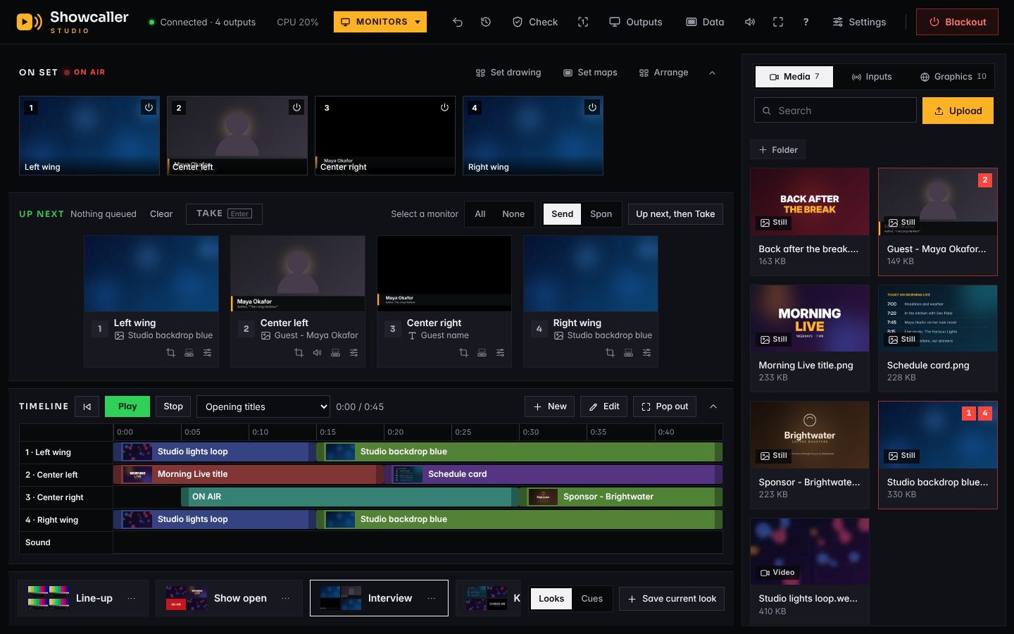Click the undo arrow icon
The image size is (1014, 634).
pyautogui.click(x=458, y=22)
